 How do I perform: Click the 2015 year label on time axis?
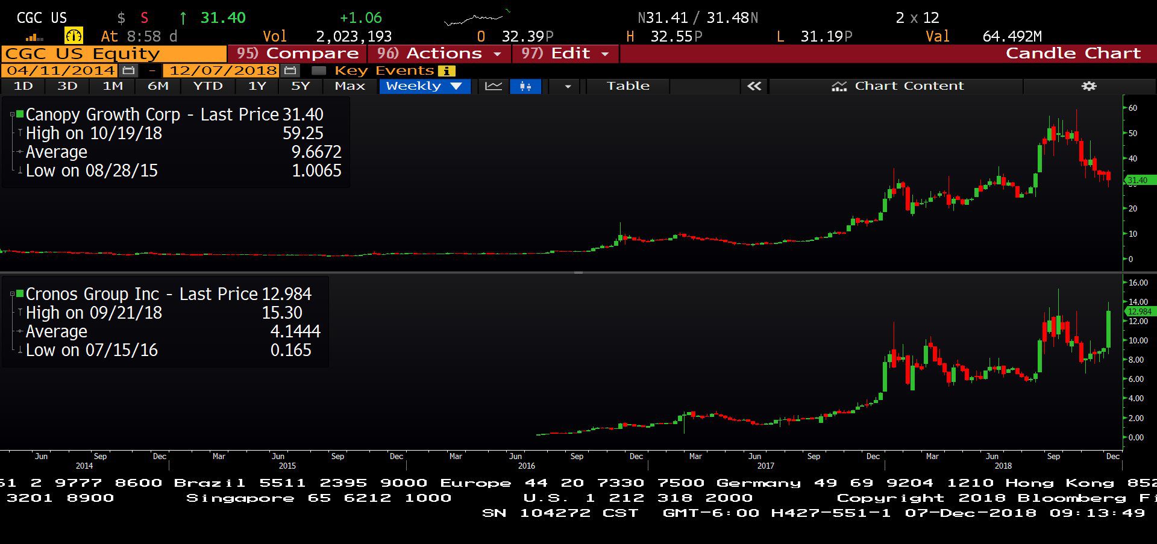287,466
